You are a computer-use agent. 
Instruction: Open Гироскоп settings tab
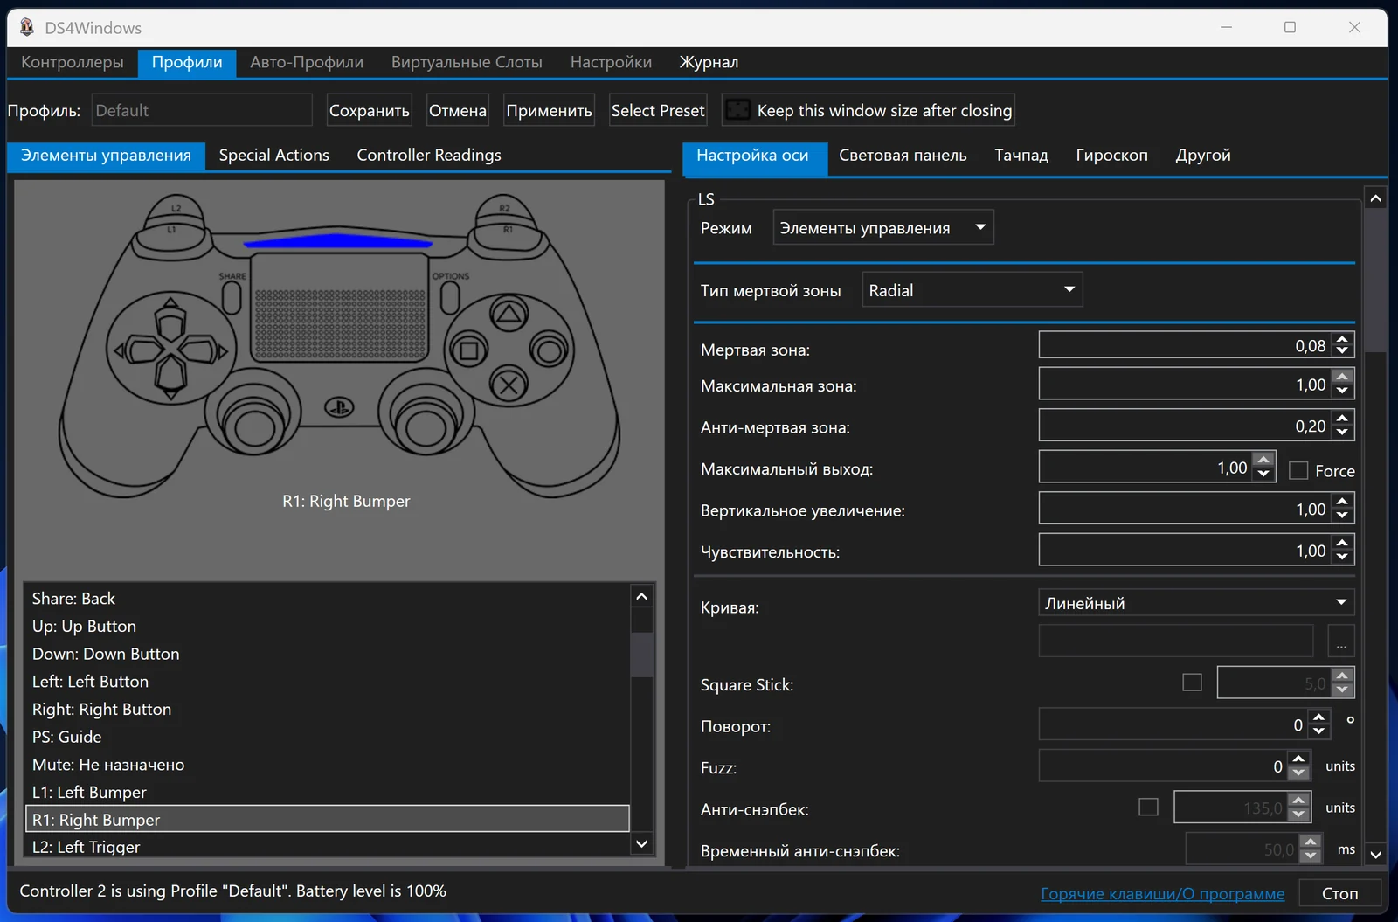coord(1111,155)
